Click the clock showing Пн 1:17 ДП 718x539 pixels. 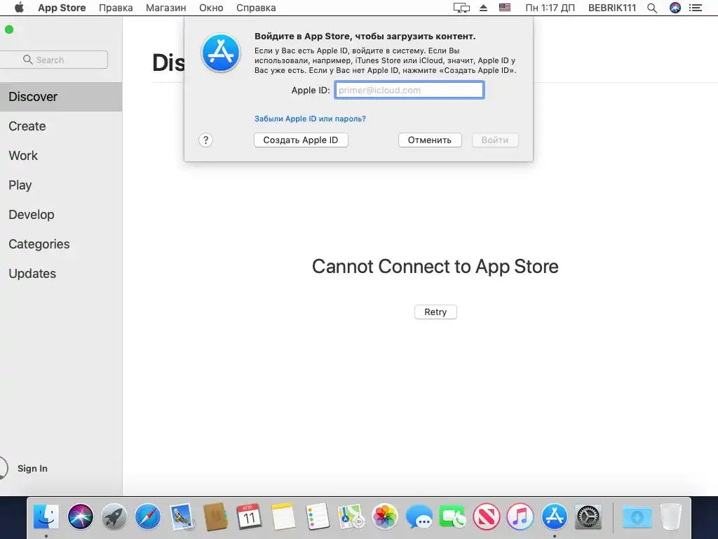click(x=550, y=8)
